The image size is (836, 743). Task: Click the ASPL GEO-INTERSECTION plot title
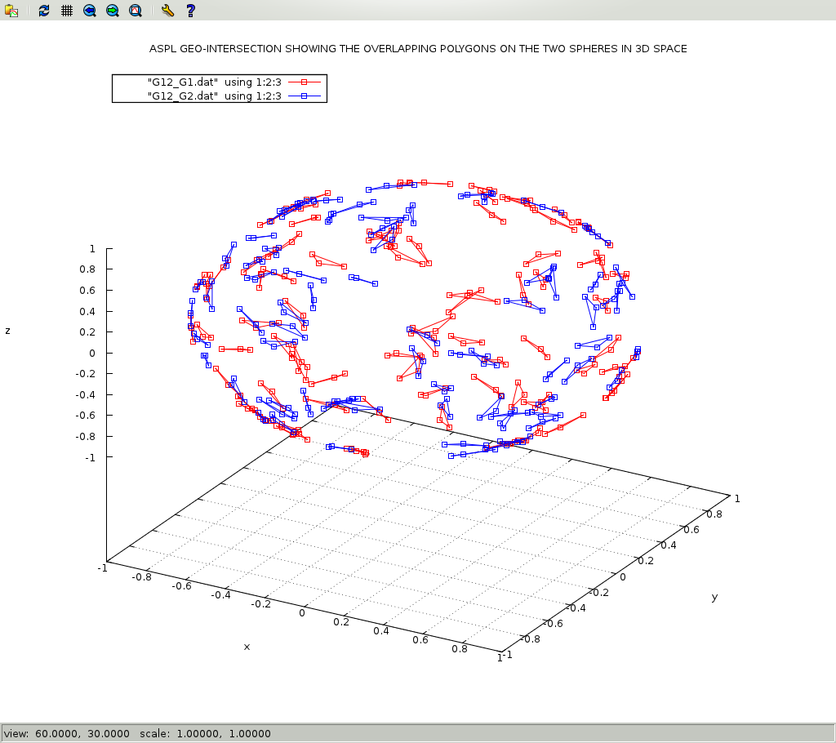[417, 49]
